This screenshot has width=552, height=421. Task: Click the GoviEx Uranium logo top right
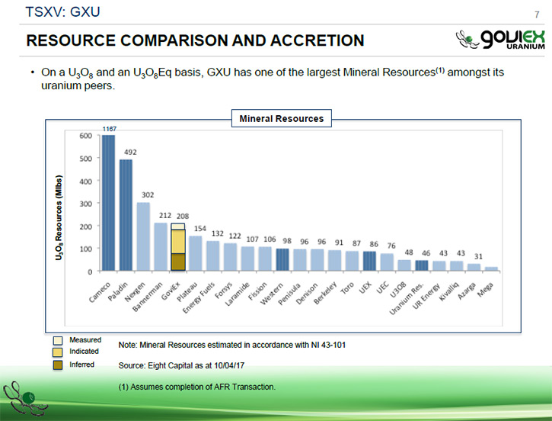pos(500,39)
